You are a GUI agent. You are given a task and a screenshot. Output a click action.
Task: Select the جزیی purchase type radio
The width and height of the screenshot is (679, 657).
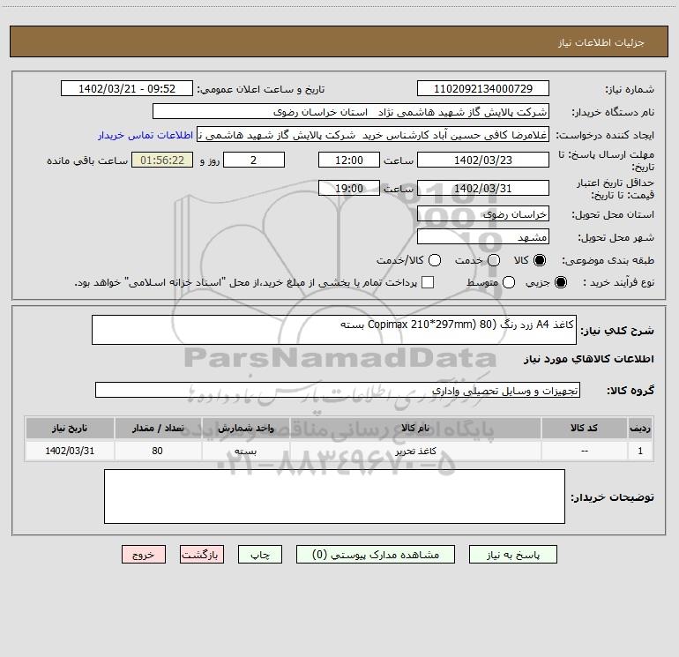[x=561, y=282]
